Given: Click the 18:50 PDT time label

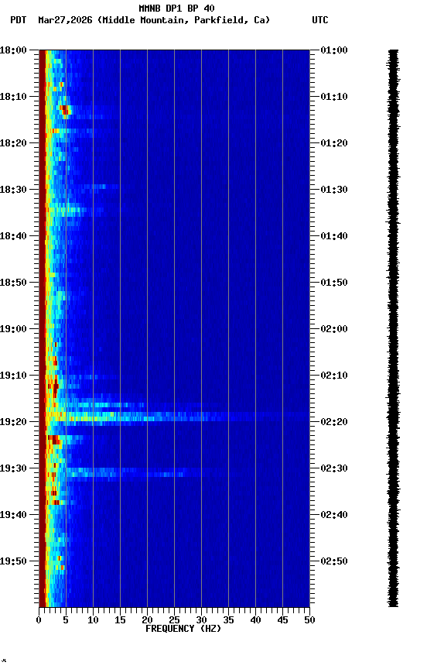Looking at the screenshot, I should coord(13,283).
